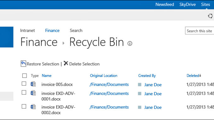Click presence square beside first Jane Doe
Viewport: 214px width, 120px height.
coord(140,85)
